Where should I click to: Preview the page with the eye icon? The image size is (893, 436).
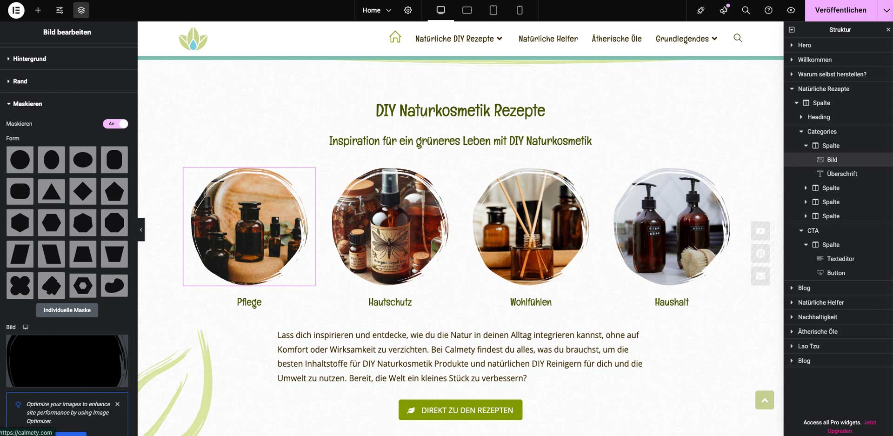(x=791, y=10)
